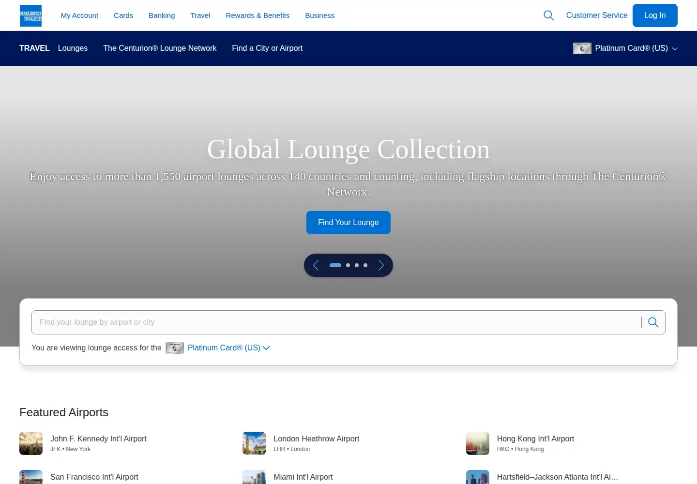Open Find a City or Airport
The height and width of the screenshot is (484, 697).
point(267,48)
